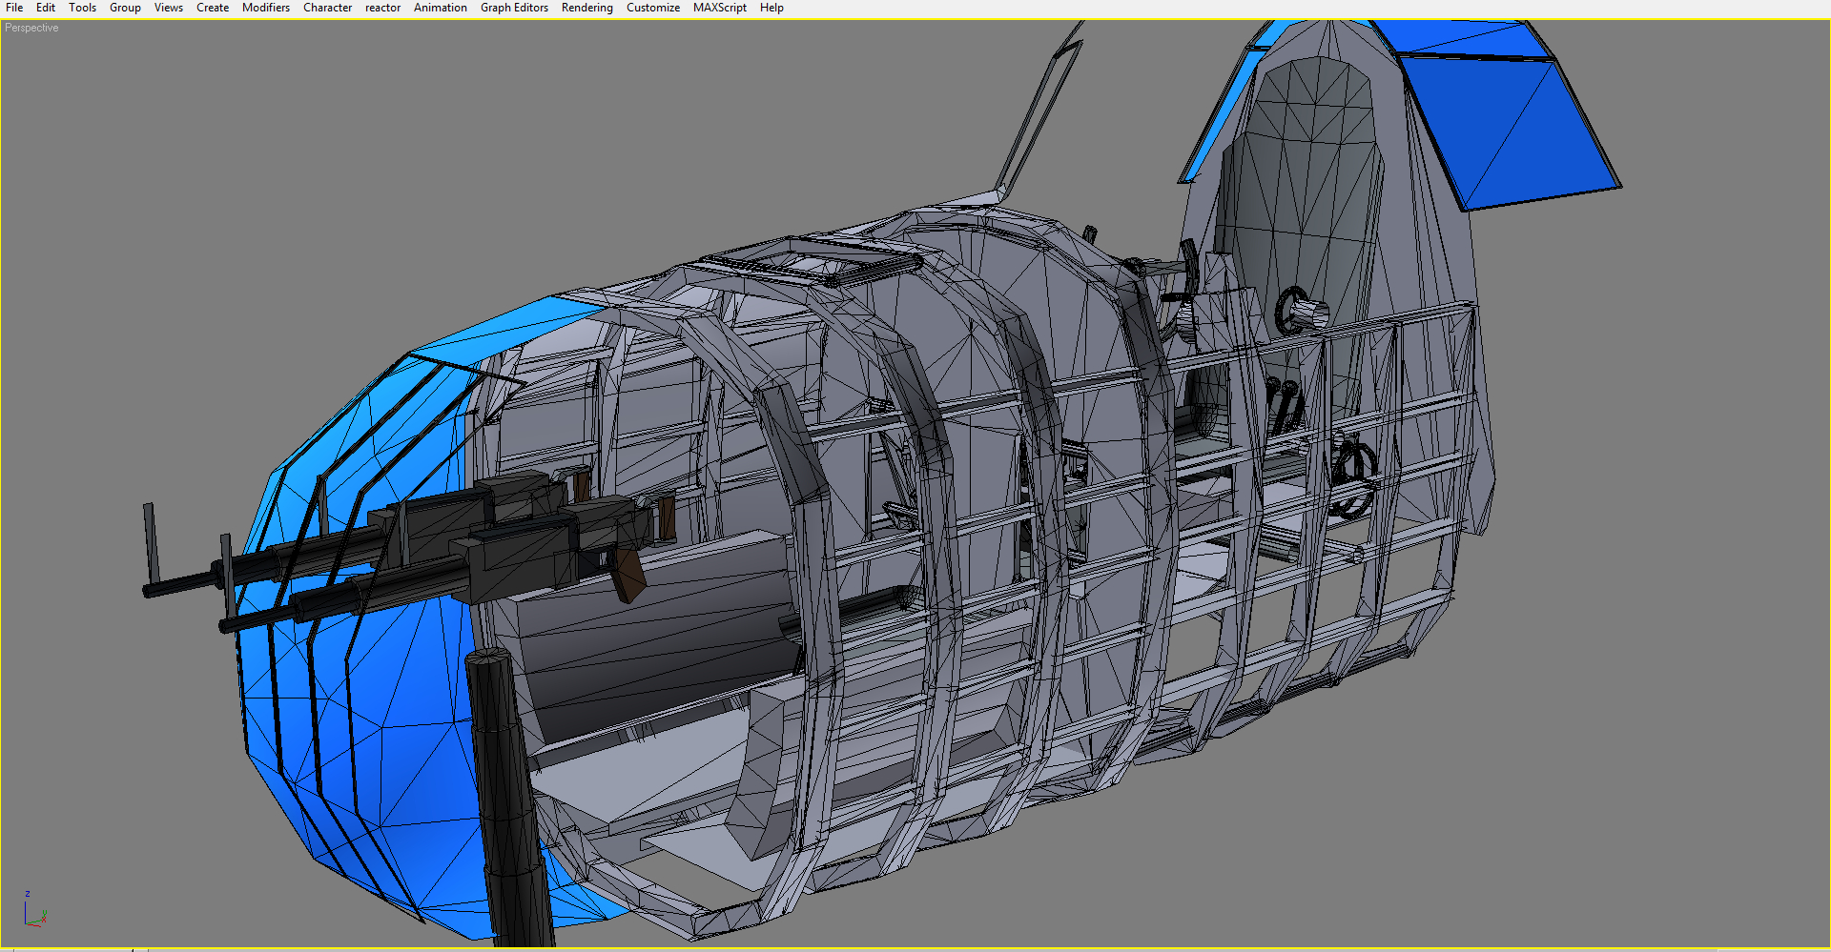Open the Tools menu

(x=82, y=8)
